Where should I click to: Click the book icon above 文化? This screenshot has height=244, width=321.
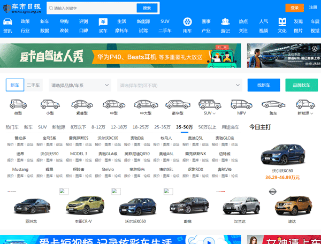pos(282,22)
